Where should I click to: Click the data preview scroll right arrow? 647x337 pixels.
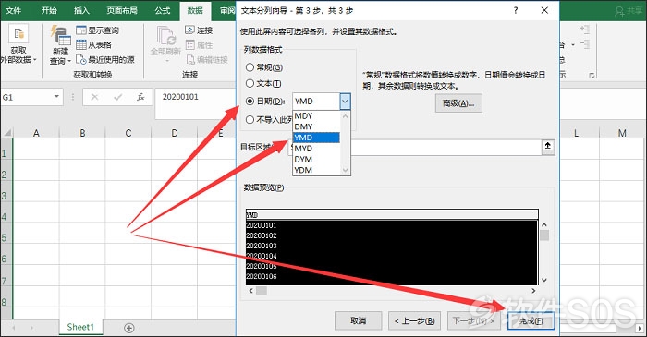click(533, 291)
